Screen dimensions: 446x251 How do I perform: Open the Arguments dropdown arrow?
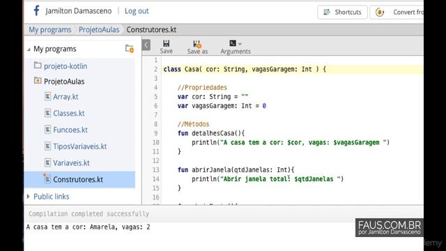(240, 44)
